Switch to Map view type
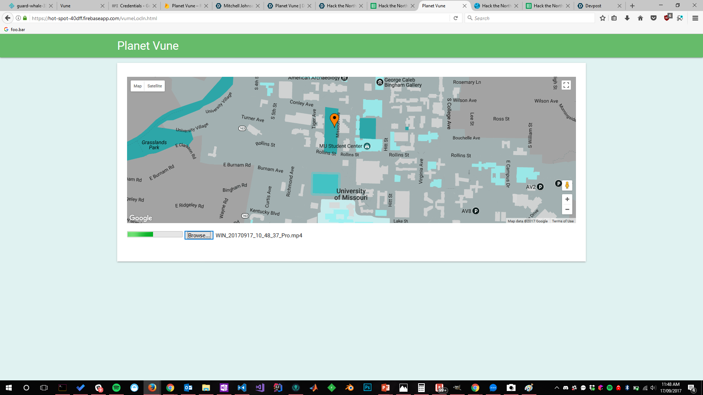This screenshot has height=395, width=703. 138,86
